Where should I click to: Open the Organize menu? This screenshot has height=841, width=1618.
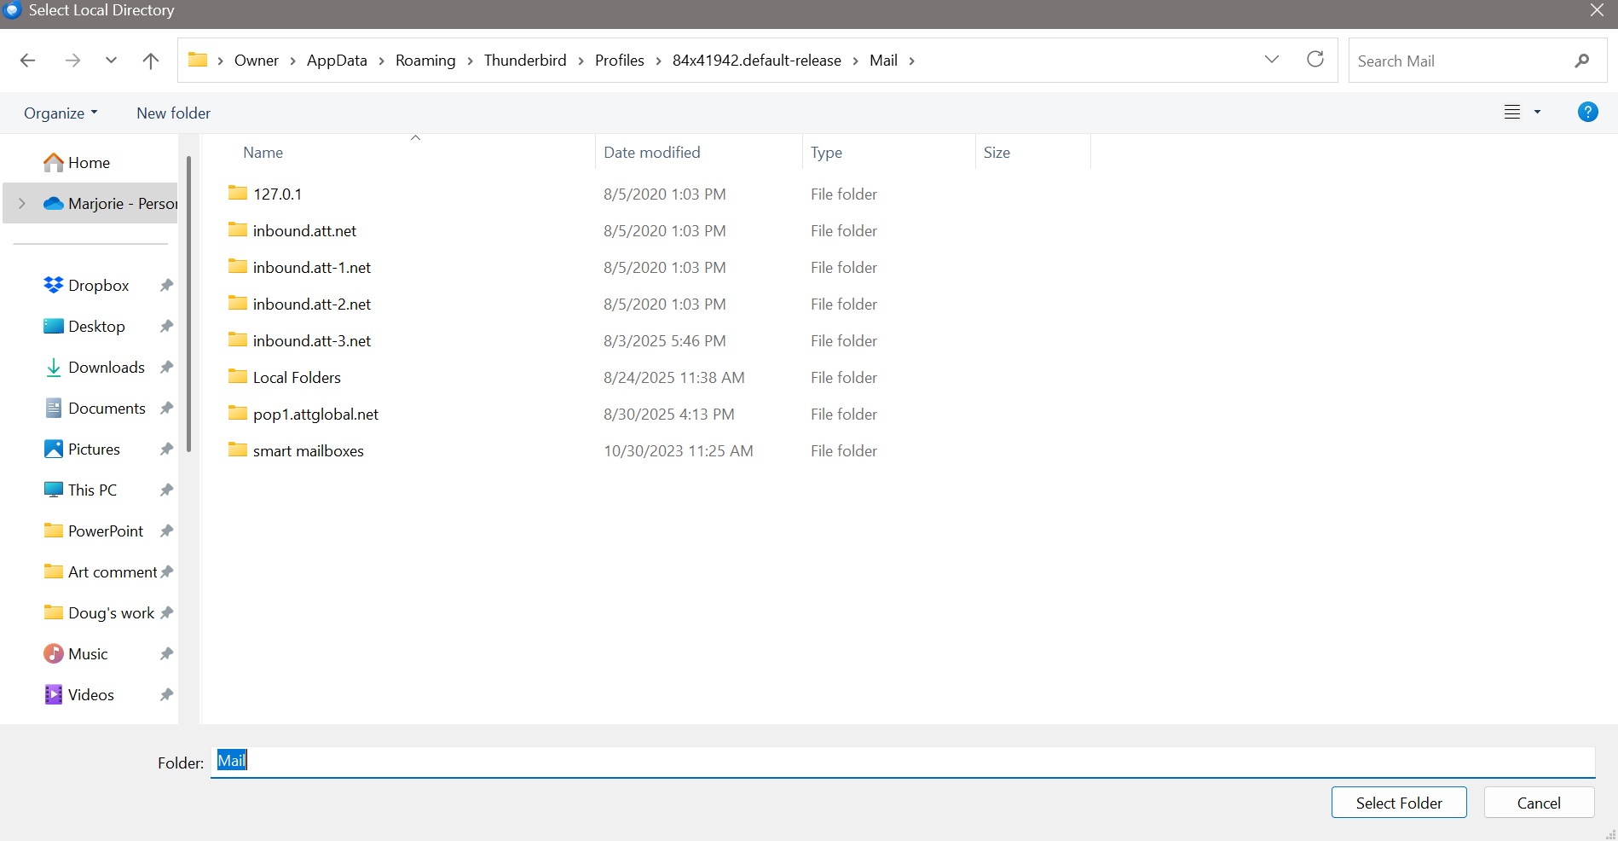[x=61, y=113]
